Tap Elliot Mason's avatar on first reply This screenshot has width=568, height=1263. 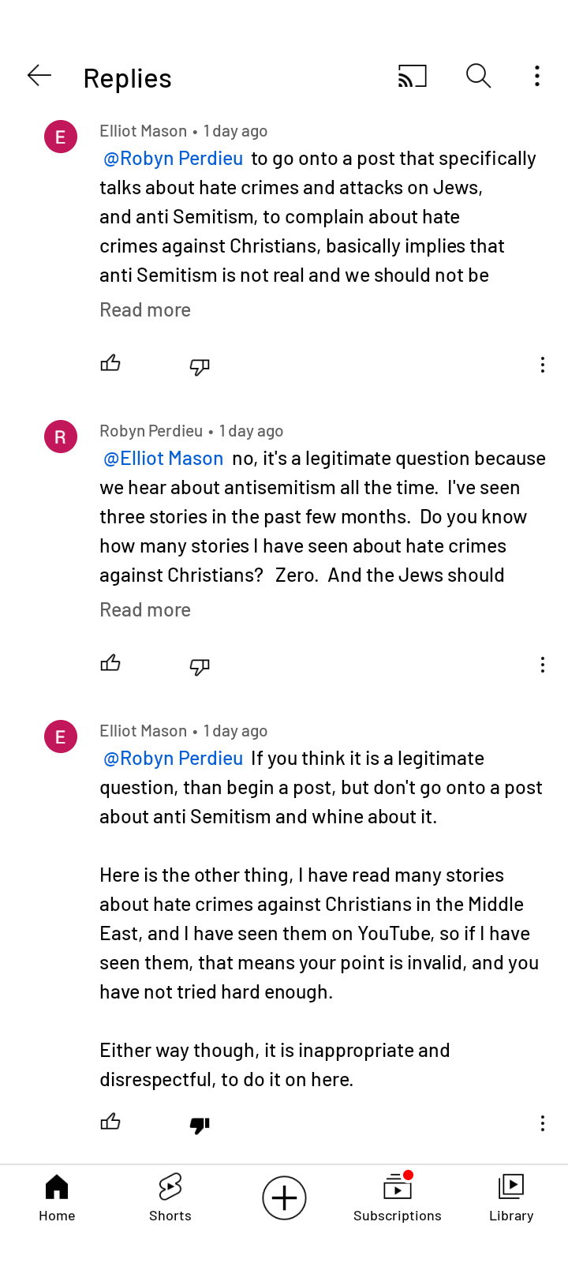(61, 137)
